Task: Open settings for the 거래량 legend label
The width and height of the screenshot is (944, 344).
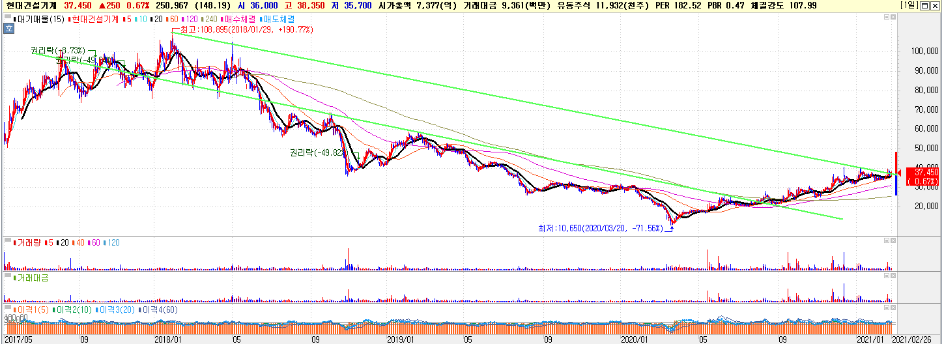Action: (x=28, y=242)
